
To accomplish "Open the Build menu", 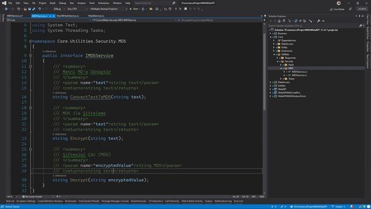I will click(x=53, y=3).
